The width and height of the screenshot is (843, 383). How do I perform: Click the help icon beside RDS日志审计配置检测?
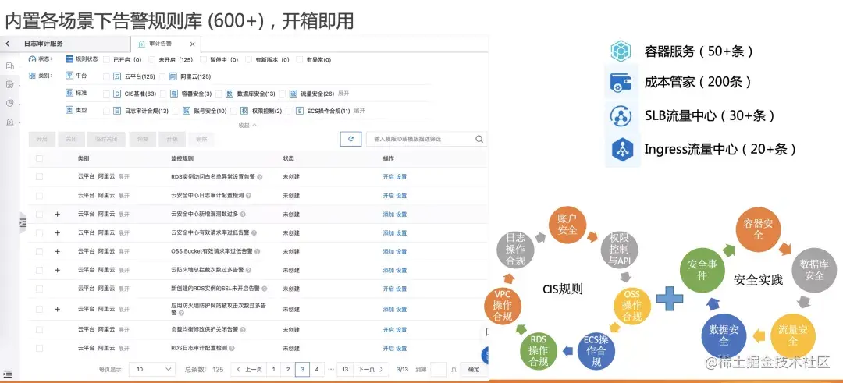pos(232,348)
